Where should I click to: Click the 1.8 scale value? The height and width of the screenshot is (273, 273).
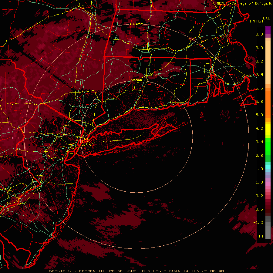click(259, 169)
